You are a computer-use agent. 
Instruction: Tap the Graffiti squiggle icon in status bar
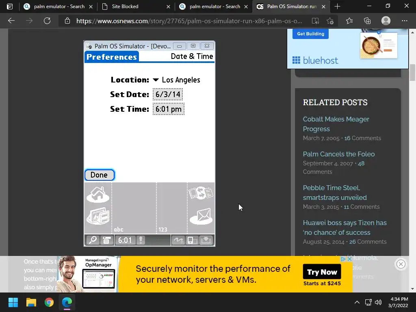178,240
